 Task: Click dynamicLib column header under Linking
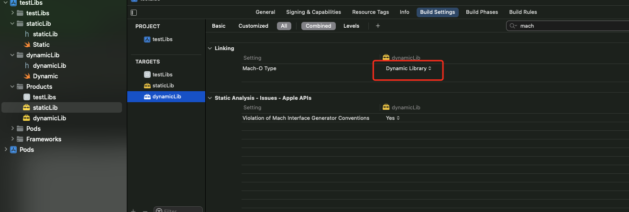(x=401, y=58)
